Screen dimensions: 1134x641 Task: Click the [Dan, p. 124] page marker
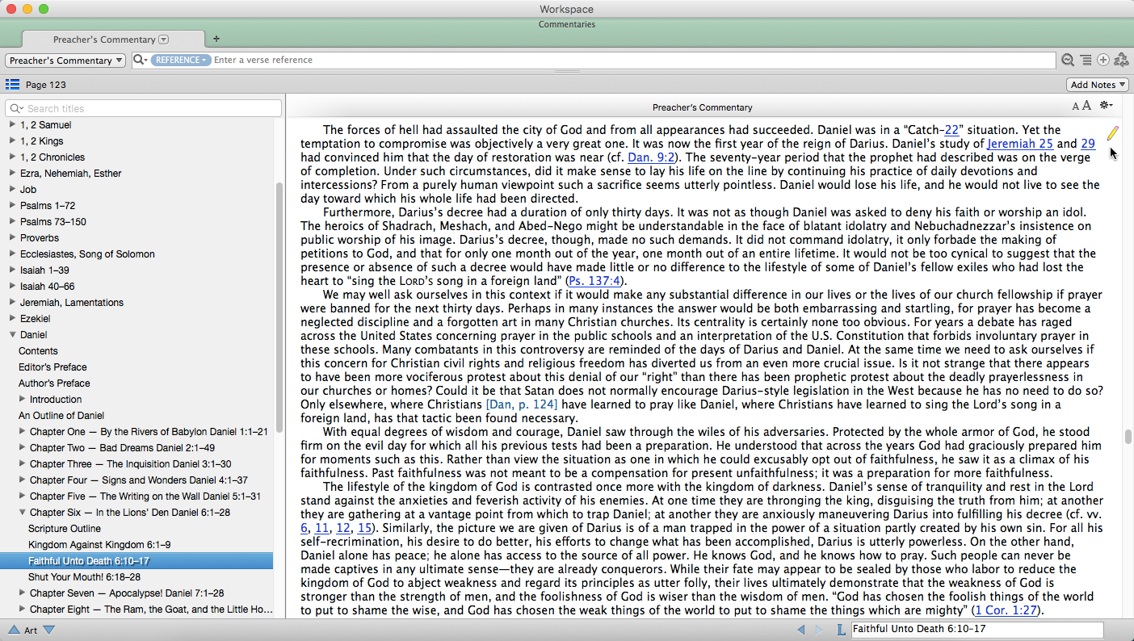(523, 404)
